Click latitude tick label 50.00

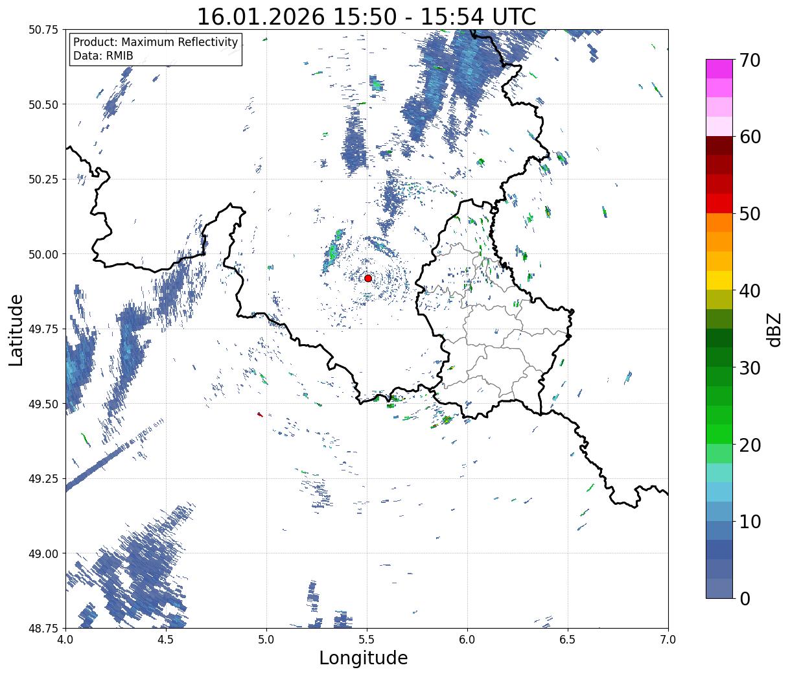[43, 254]
